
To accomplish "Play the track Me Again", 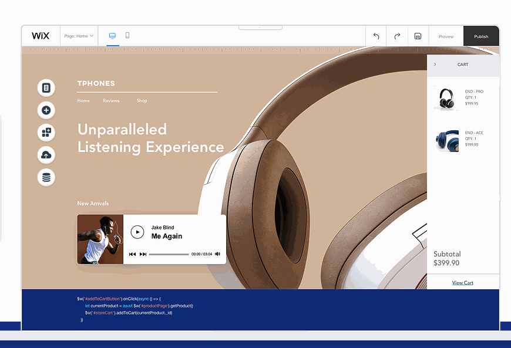I will pyautogui.click(x=137, y=232).
